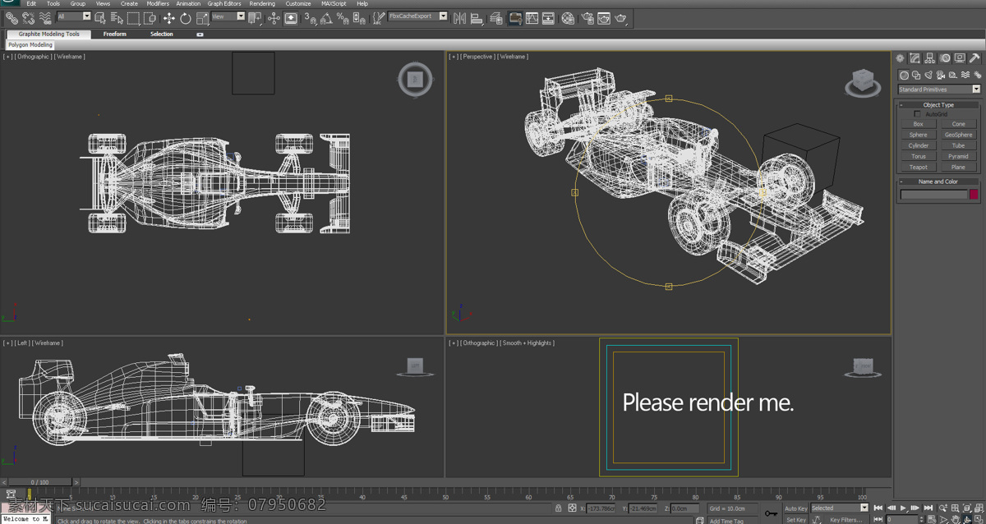The width and height of the screenshot is (986, 524).
Task: Click the Sphere primitive button
Action: pos(919,135)
